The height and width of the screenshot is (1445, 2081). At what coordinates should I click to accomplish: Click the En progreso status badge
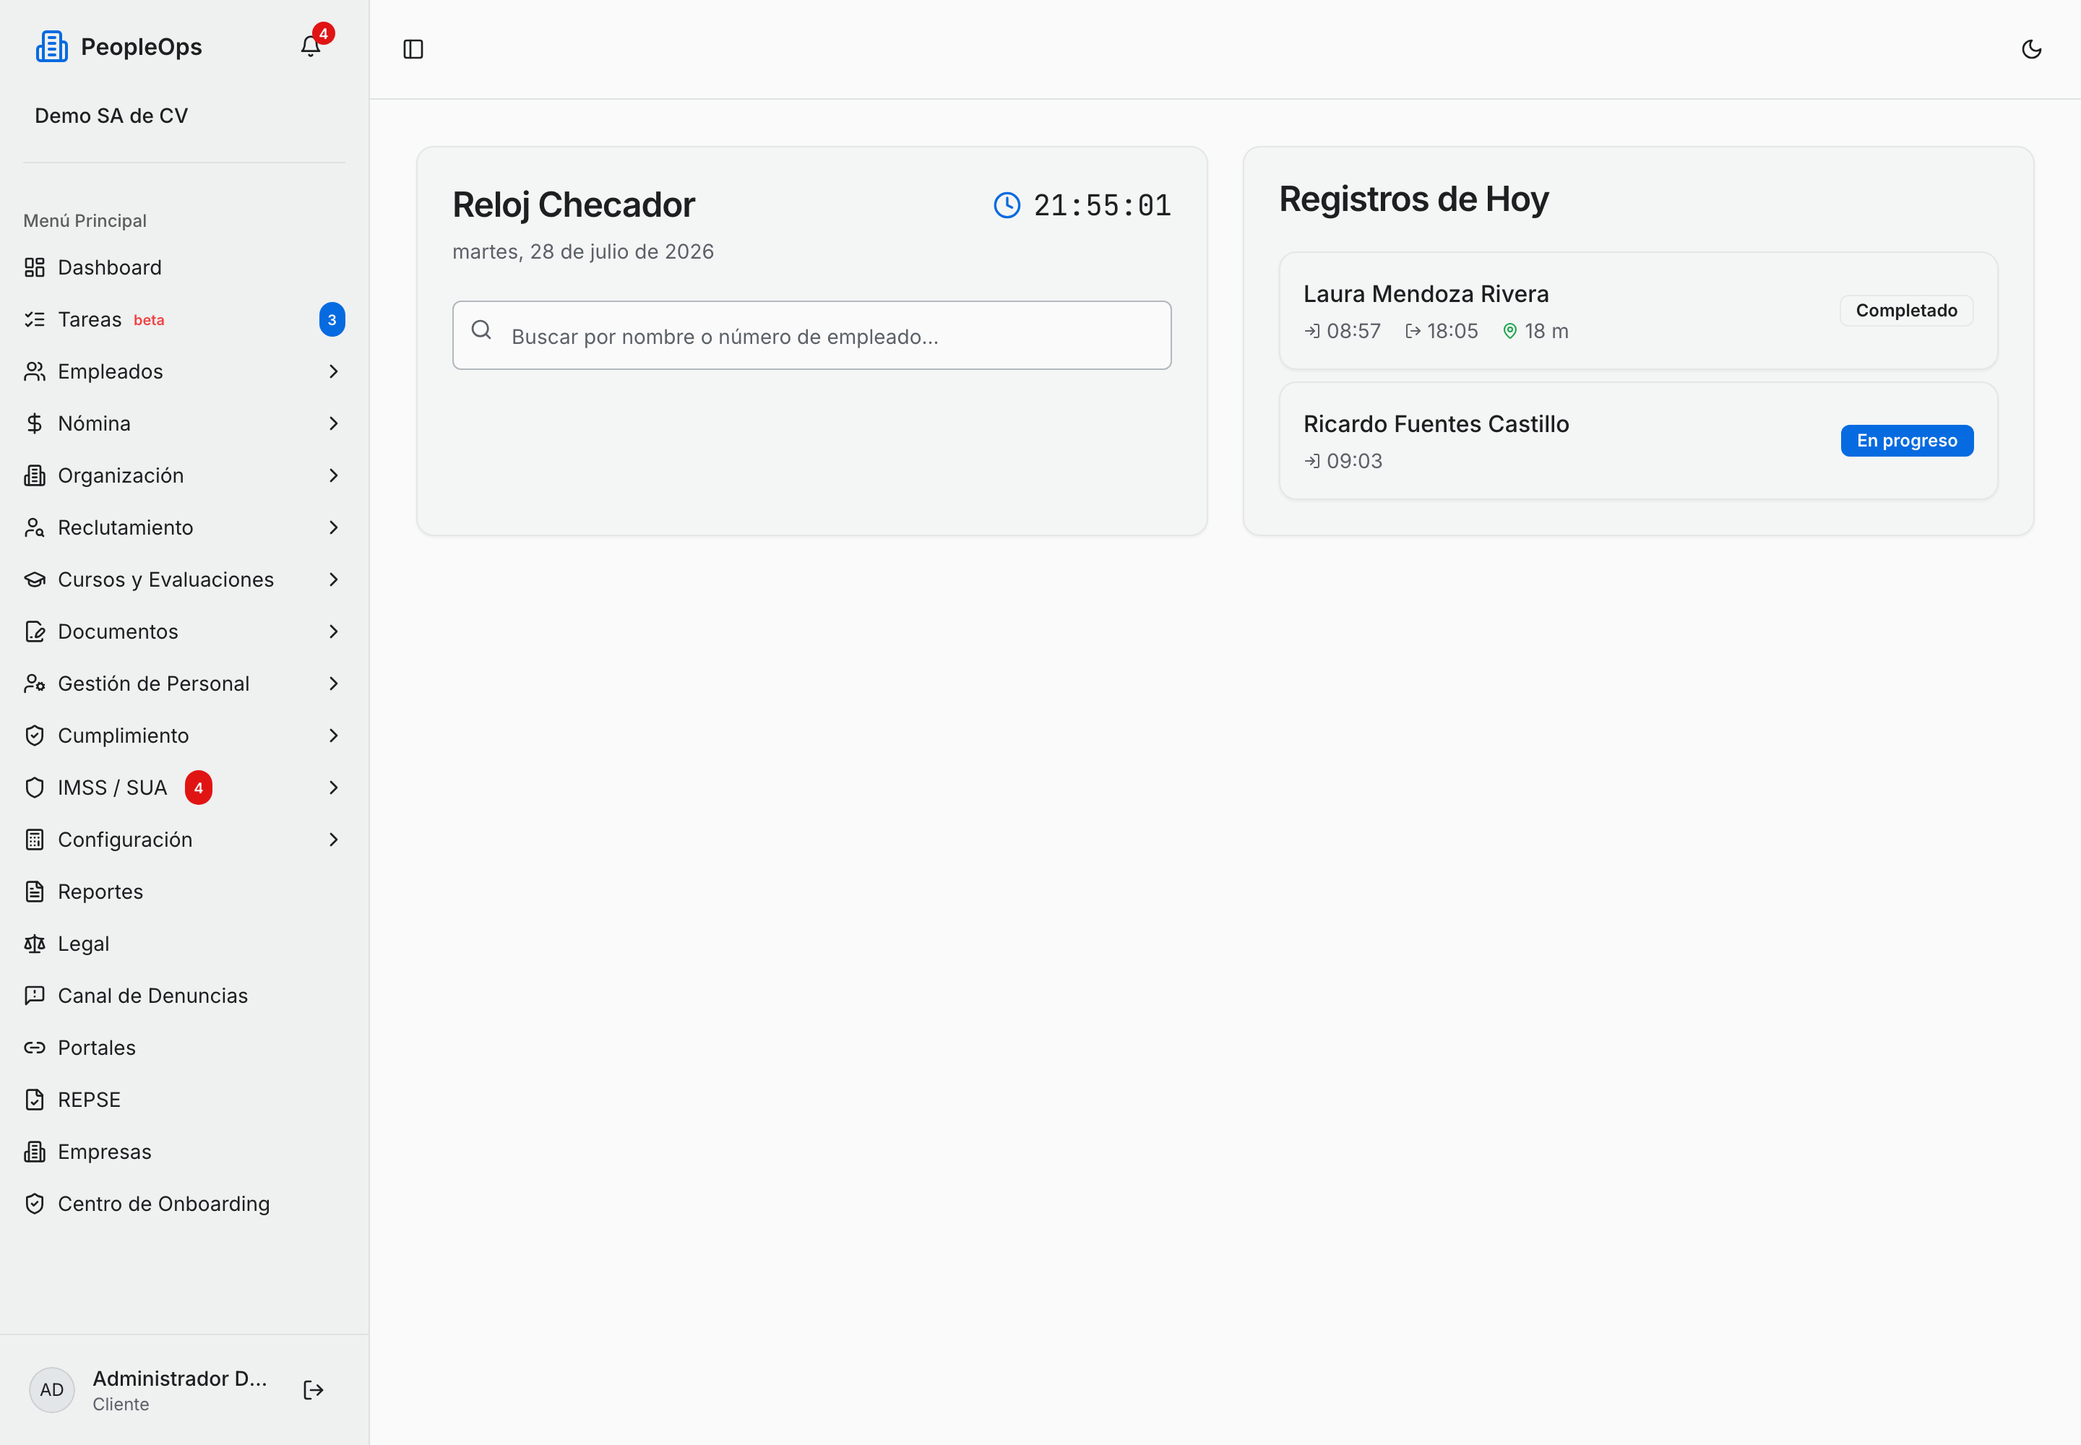point(1906,441)
